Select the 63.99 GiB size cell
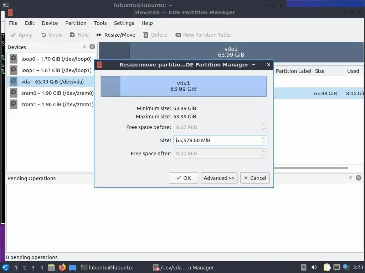 coord(325,93)
